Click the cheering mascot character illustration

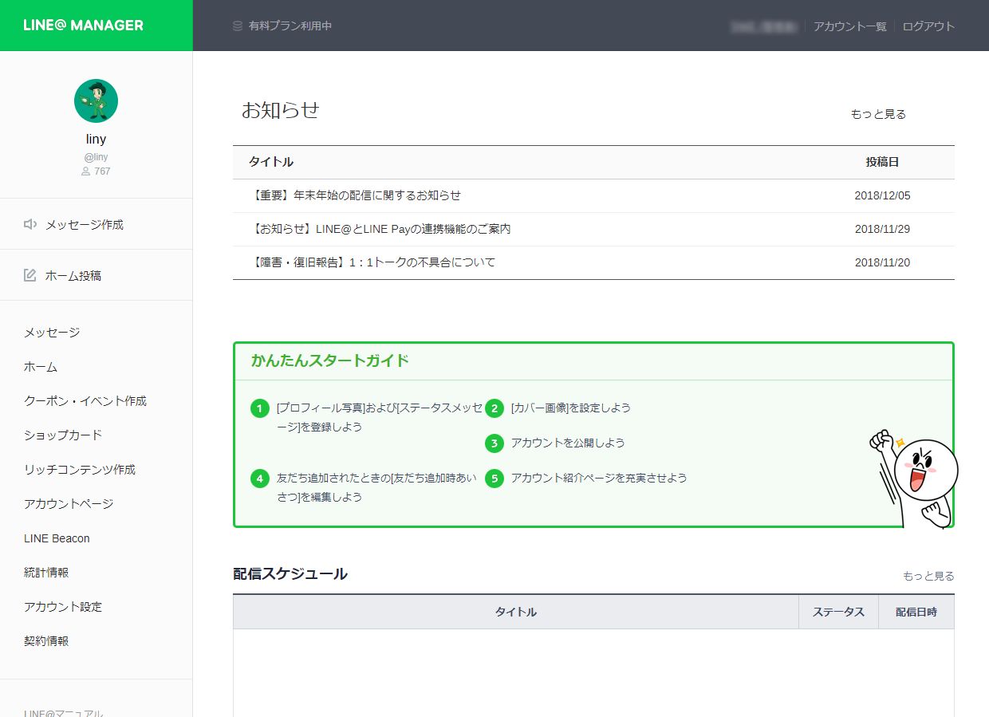click(x=914, y=479)
